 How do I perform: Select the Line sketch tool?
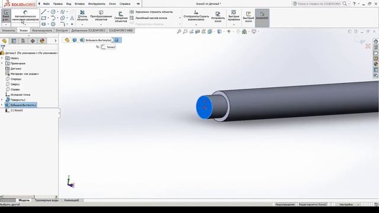(x=43, y=12)
